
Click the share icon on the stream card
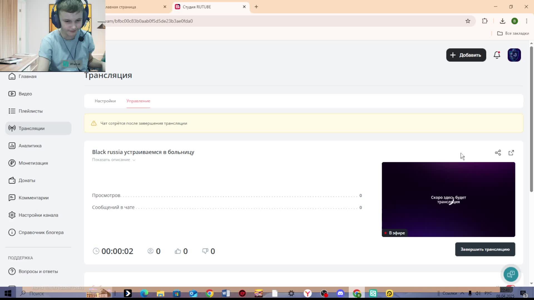[x=498, y=153]
